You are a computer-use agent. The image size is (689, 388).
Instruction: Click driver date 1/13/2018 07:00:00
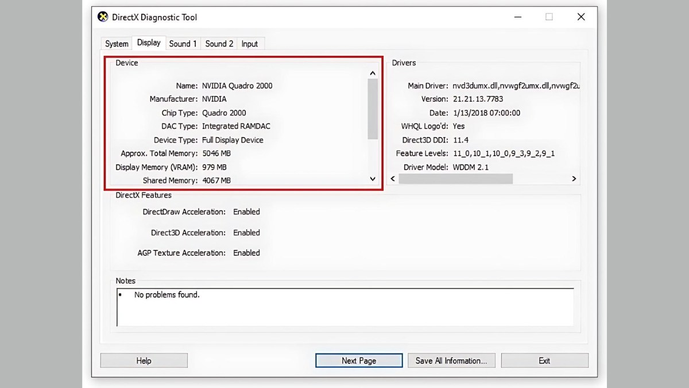click(486, 113)
